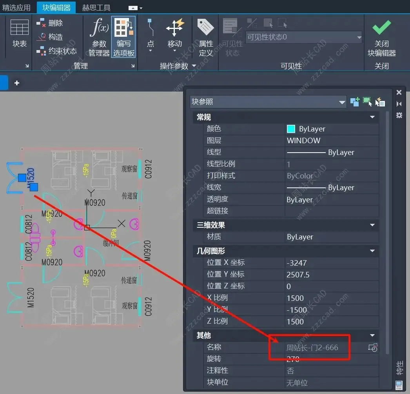410x394 pixels.
Task: Click the make visible icon
Action: pyautogui.click(x=268, y=23)
